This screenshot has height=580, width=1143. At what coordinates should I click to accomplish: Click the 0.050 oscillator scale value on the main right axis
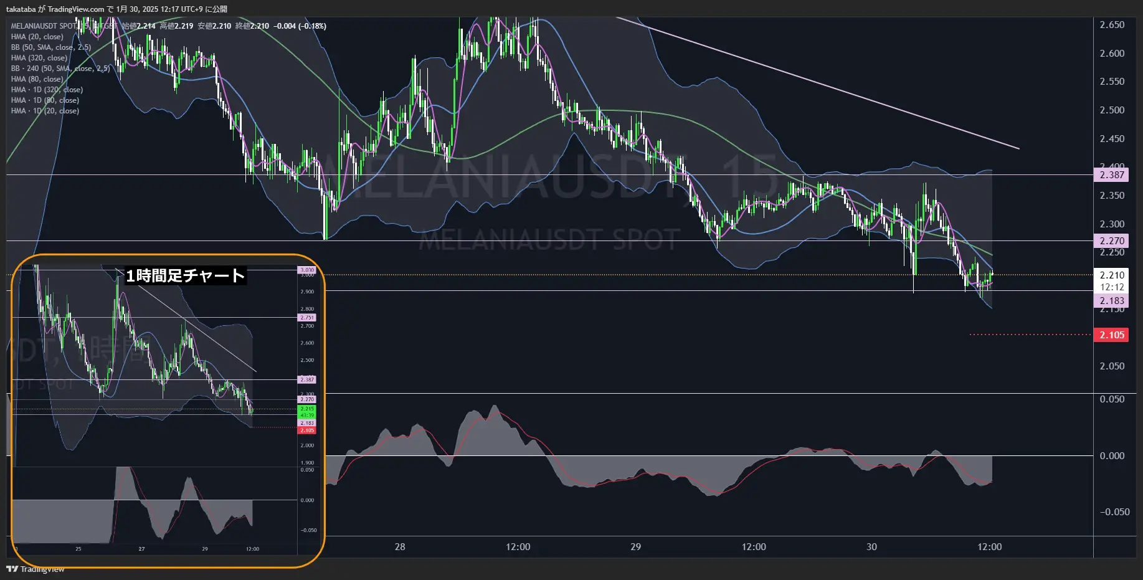[x=1112, y=399]
